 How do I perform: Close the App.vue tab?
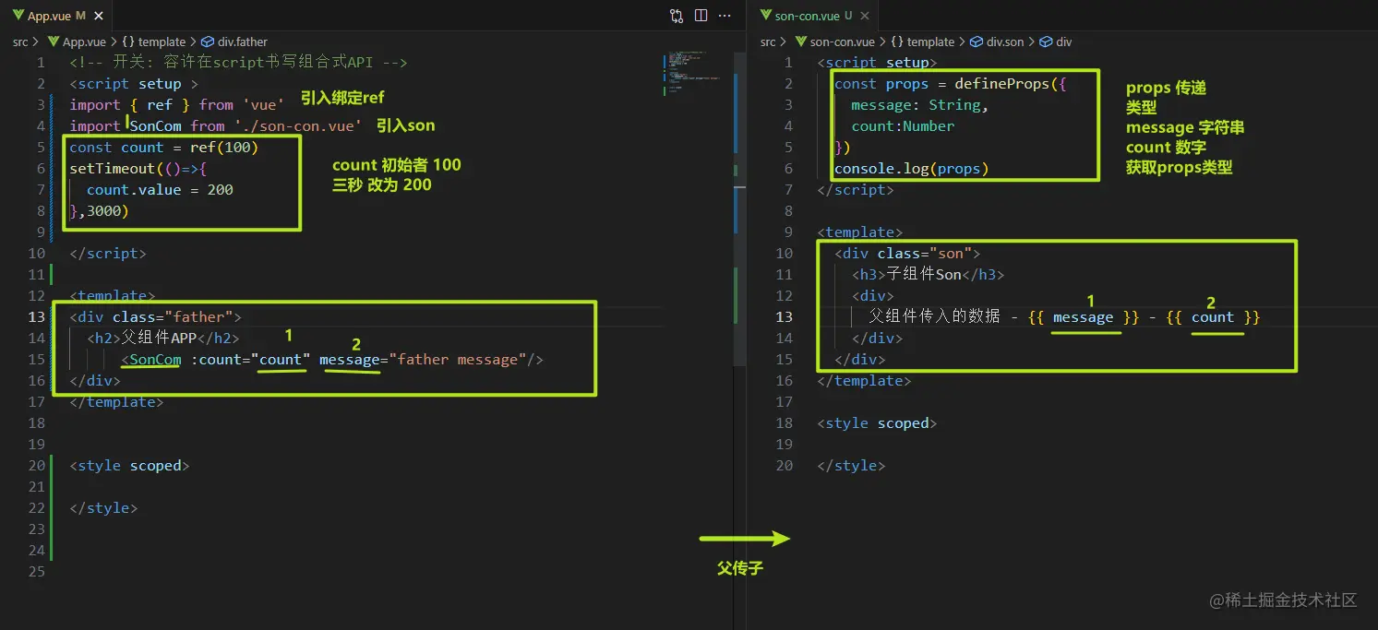click(100, 16)
